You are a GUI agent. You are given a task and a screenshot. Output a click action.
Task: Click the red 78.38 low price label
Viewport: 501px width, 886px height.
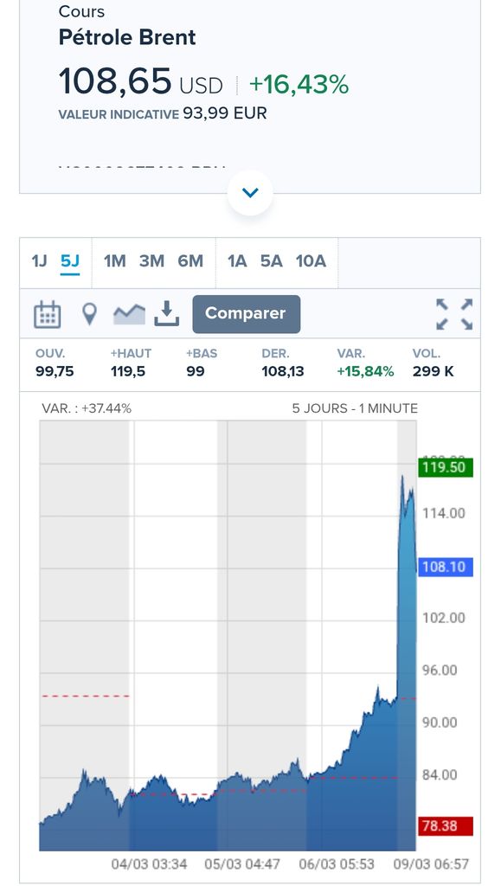[x=445, y=825]
